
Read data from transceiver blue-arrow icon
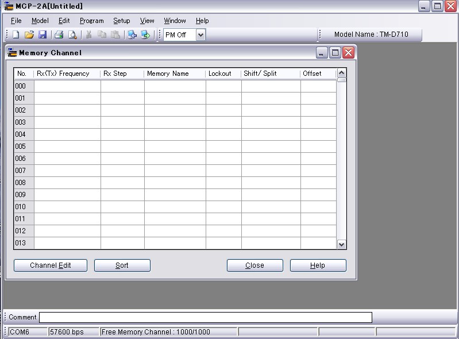tap(132, 35)
